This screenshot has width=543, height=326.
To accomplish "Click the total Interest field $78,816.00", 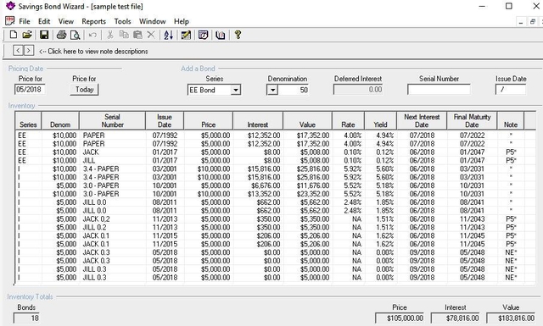I will click(456, 318).
